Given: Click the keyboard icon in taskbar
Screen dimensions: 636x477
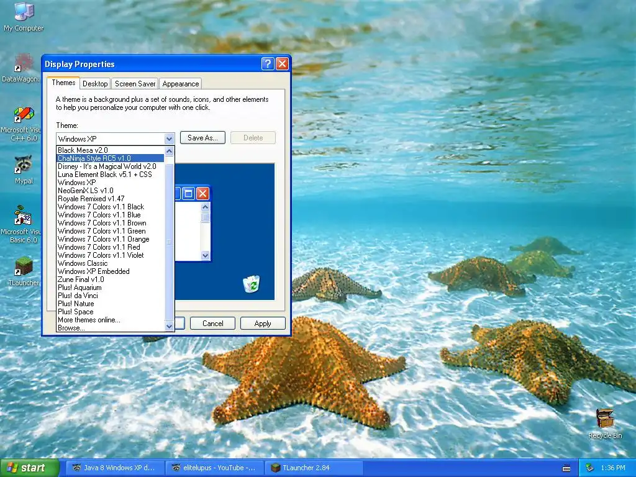Looking at the screenshot, I should click(x=566, y=468).
